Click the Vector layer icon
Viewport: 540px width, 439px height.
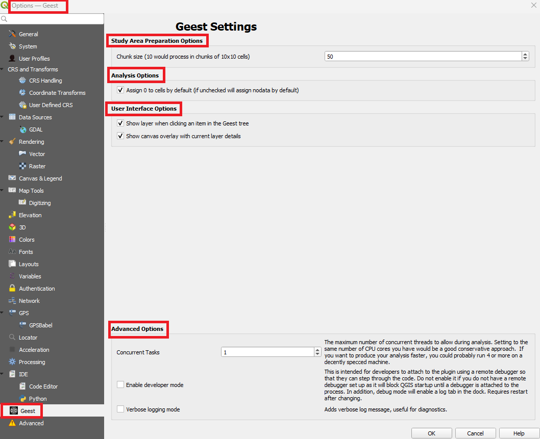point(22,153)
